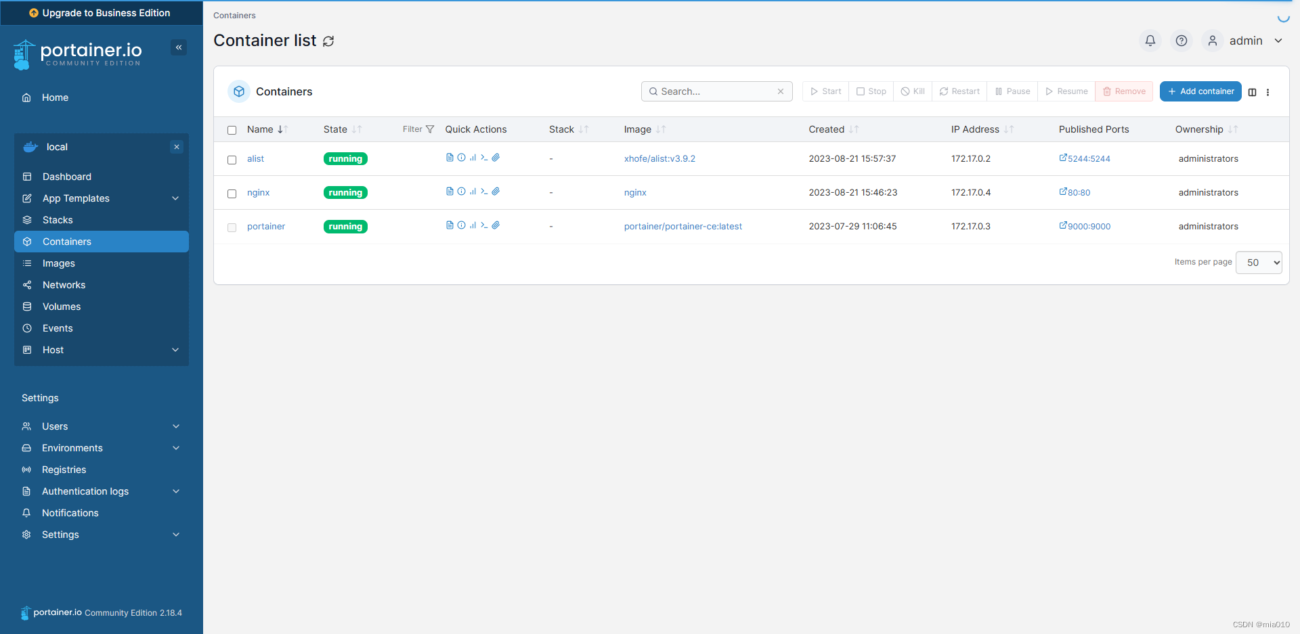Open logs icon for nginx container

click(x=450, y=191)
